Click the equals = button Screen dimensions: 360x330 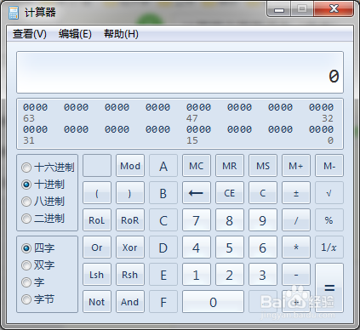coord(329,288)
